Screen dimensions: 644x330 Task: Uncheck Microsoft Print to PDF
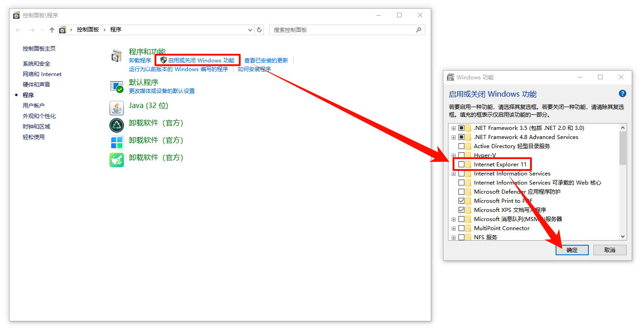point(461,201)
